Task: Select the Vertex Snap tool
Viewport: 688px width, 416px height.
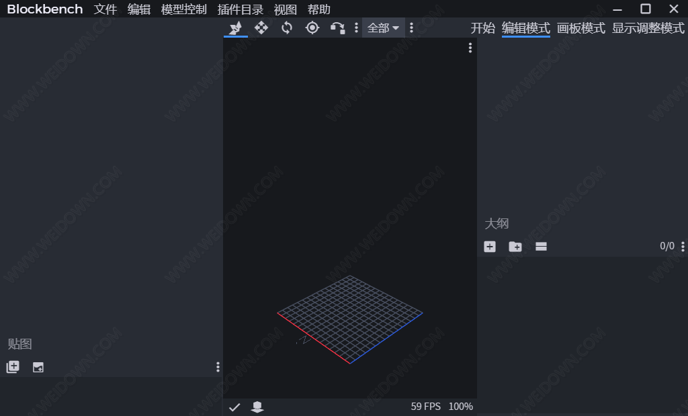Action: [x=337, y=28]
